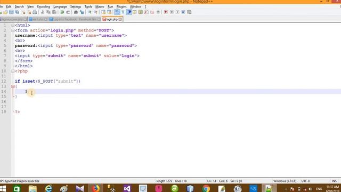Image resolution: width=341 pixels, height=192 pixels.
Task: Click the macro Playback icon
Action: [x=177, y=12]
